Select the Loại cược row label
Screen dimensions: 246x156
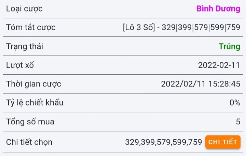tap(24, 9)
